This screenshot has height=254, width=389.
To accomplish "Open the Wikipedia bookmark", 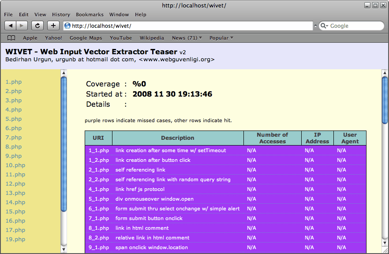I will (x=152, y=38).
